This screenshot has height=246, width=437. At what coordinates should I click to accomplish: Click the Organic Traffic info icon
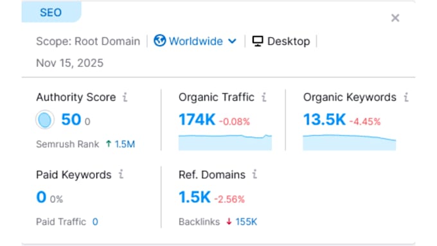point(263,97)
